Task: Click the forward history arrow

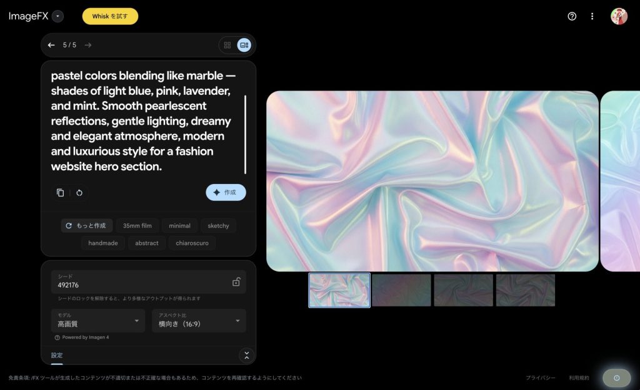Action: pyautogui.click(x=88, y=45)
